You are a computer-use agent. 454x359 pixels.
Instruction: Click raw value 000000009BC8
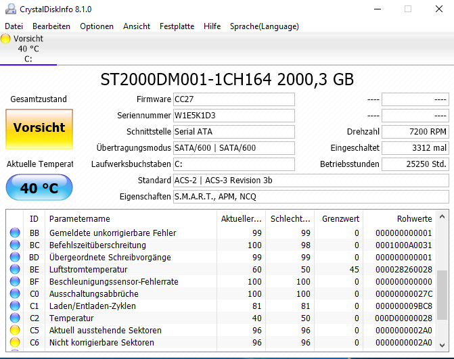pos(404,306)
